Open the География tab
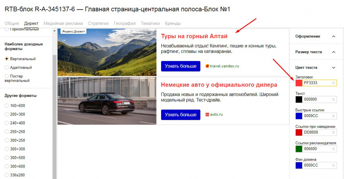This screenshot has width=344, height=179. click(125, 23)
